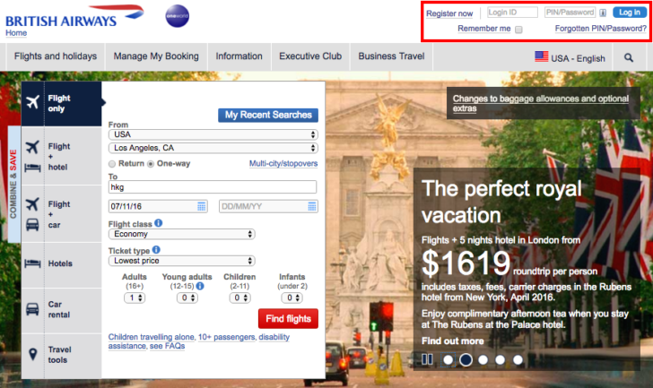Click the Young adults info icon
The height and width of the screenshot is (388, 653).
(200, 286)
